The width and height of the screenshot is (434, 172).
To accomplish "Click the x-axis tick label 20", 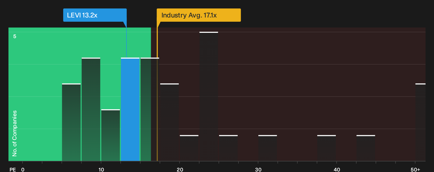I will pos(180,170).
